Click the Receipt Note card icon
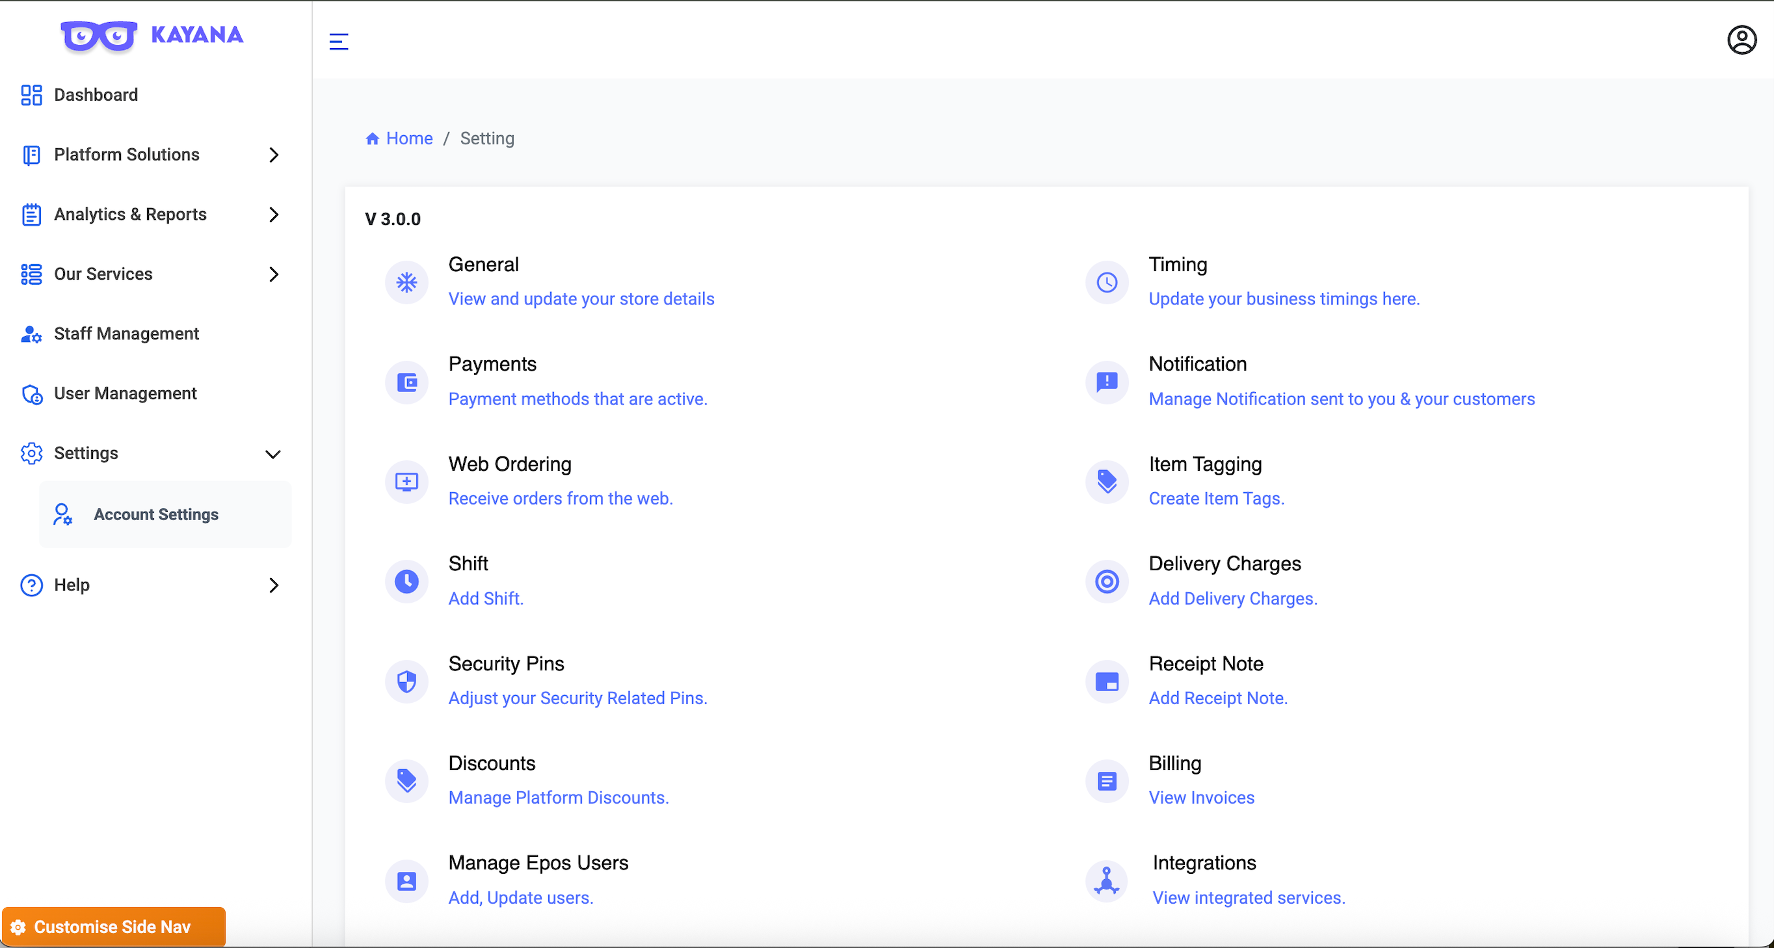This screenshot has width=1774, height=948. 1107,681
